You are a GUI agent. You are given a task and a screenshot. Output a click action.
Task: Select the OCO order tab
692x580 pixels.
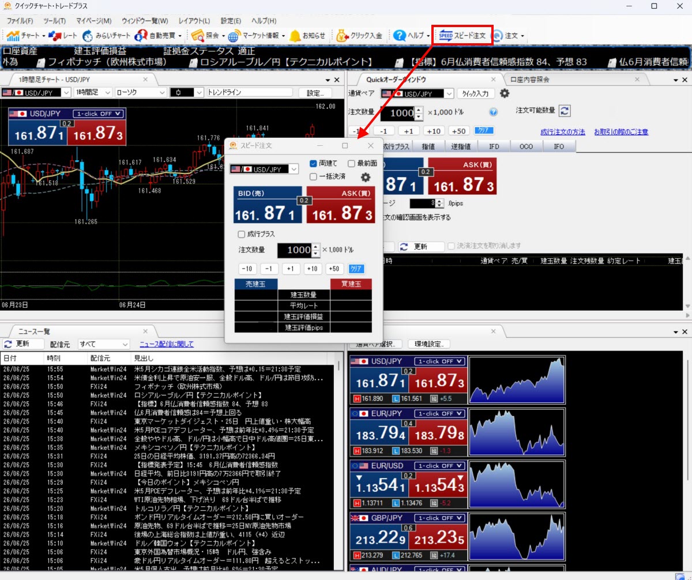[x=526, y=146]
